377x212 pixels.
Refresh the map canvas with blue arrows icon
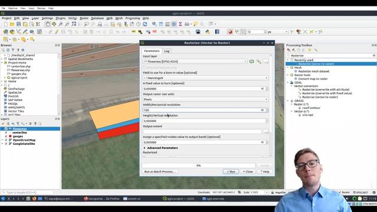pos(145,24)
